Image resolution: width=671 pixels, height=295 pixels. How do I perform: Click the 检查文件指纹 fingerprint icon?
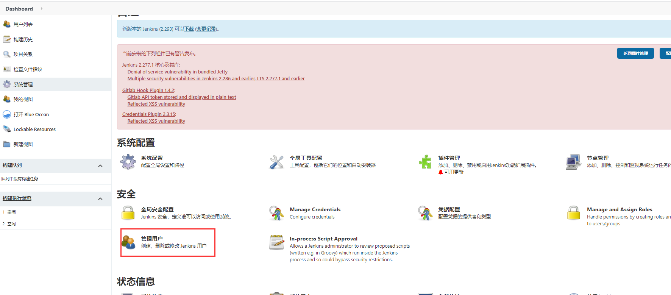point(7,69)
